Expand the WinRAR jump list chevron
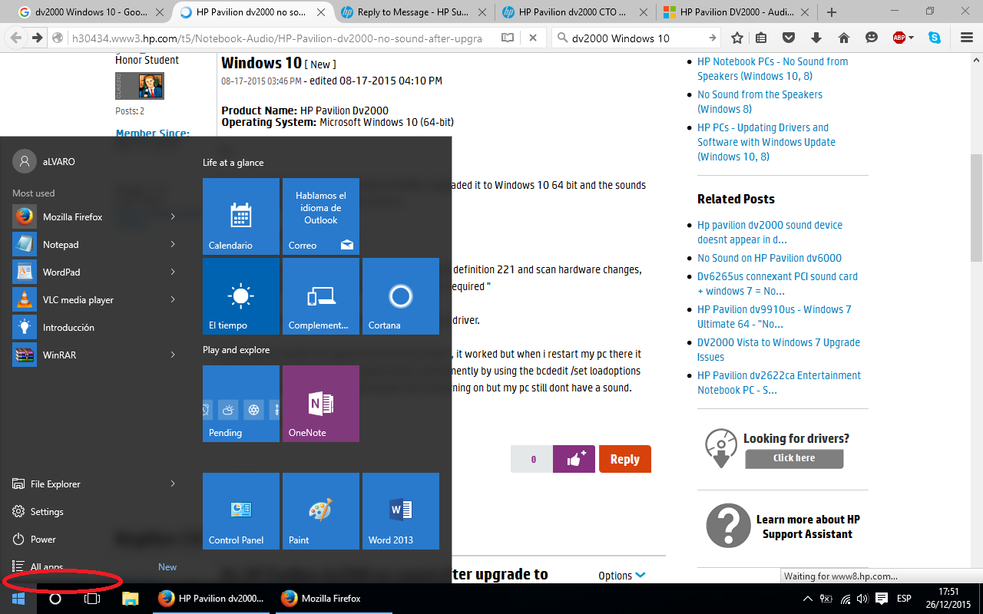Viewport: 983px width, 614px height. point(173,355)
